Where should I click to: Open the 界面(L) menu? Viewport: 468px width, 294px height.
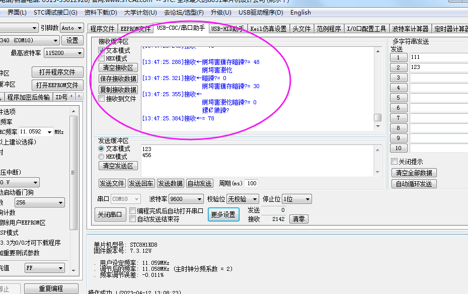click(17, 13)
